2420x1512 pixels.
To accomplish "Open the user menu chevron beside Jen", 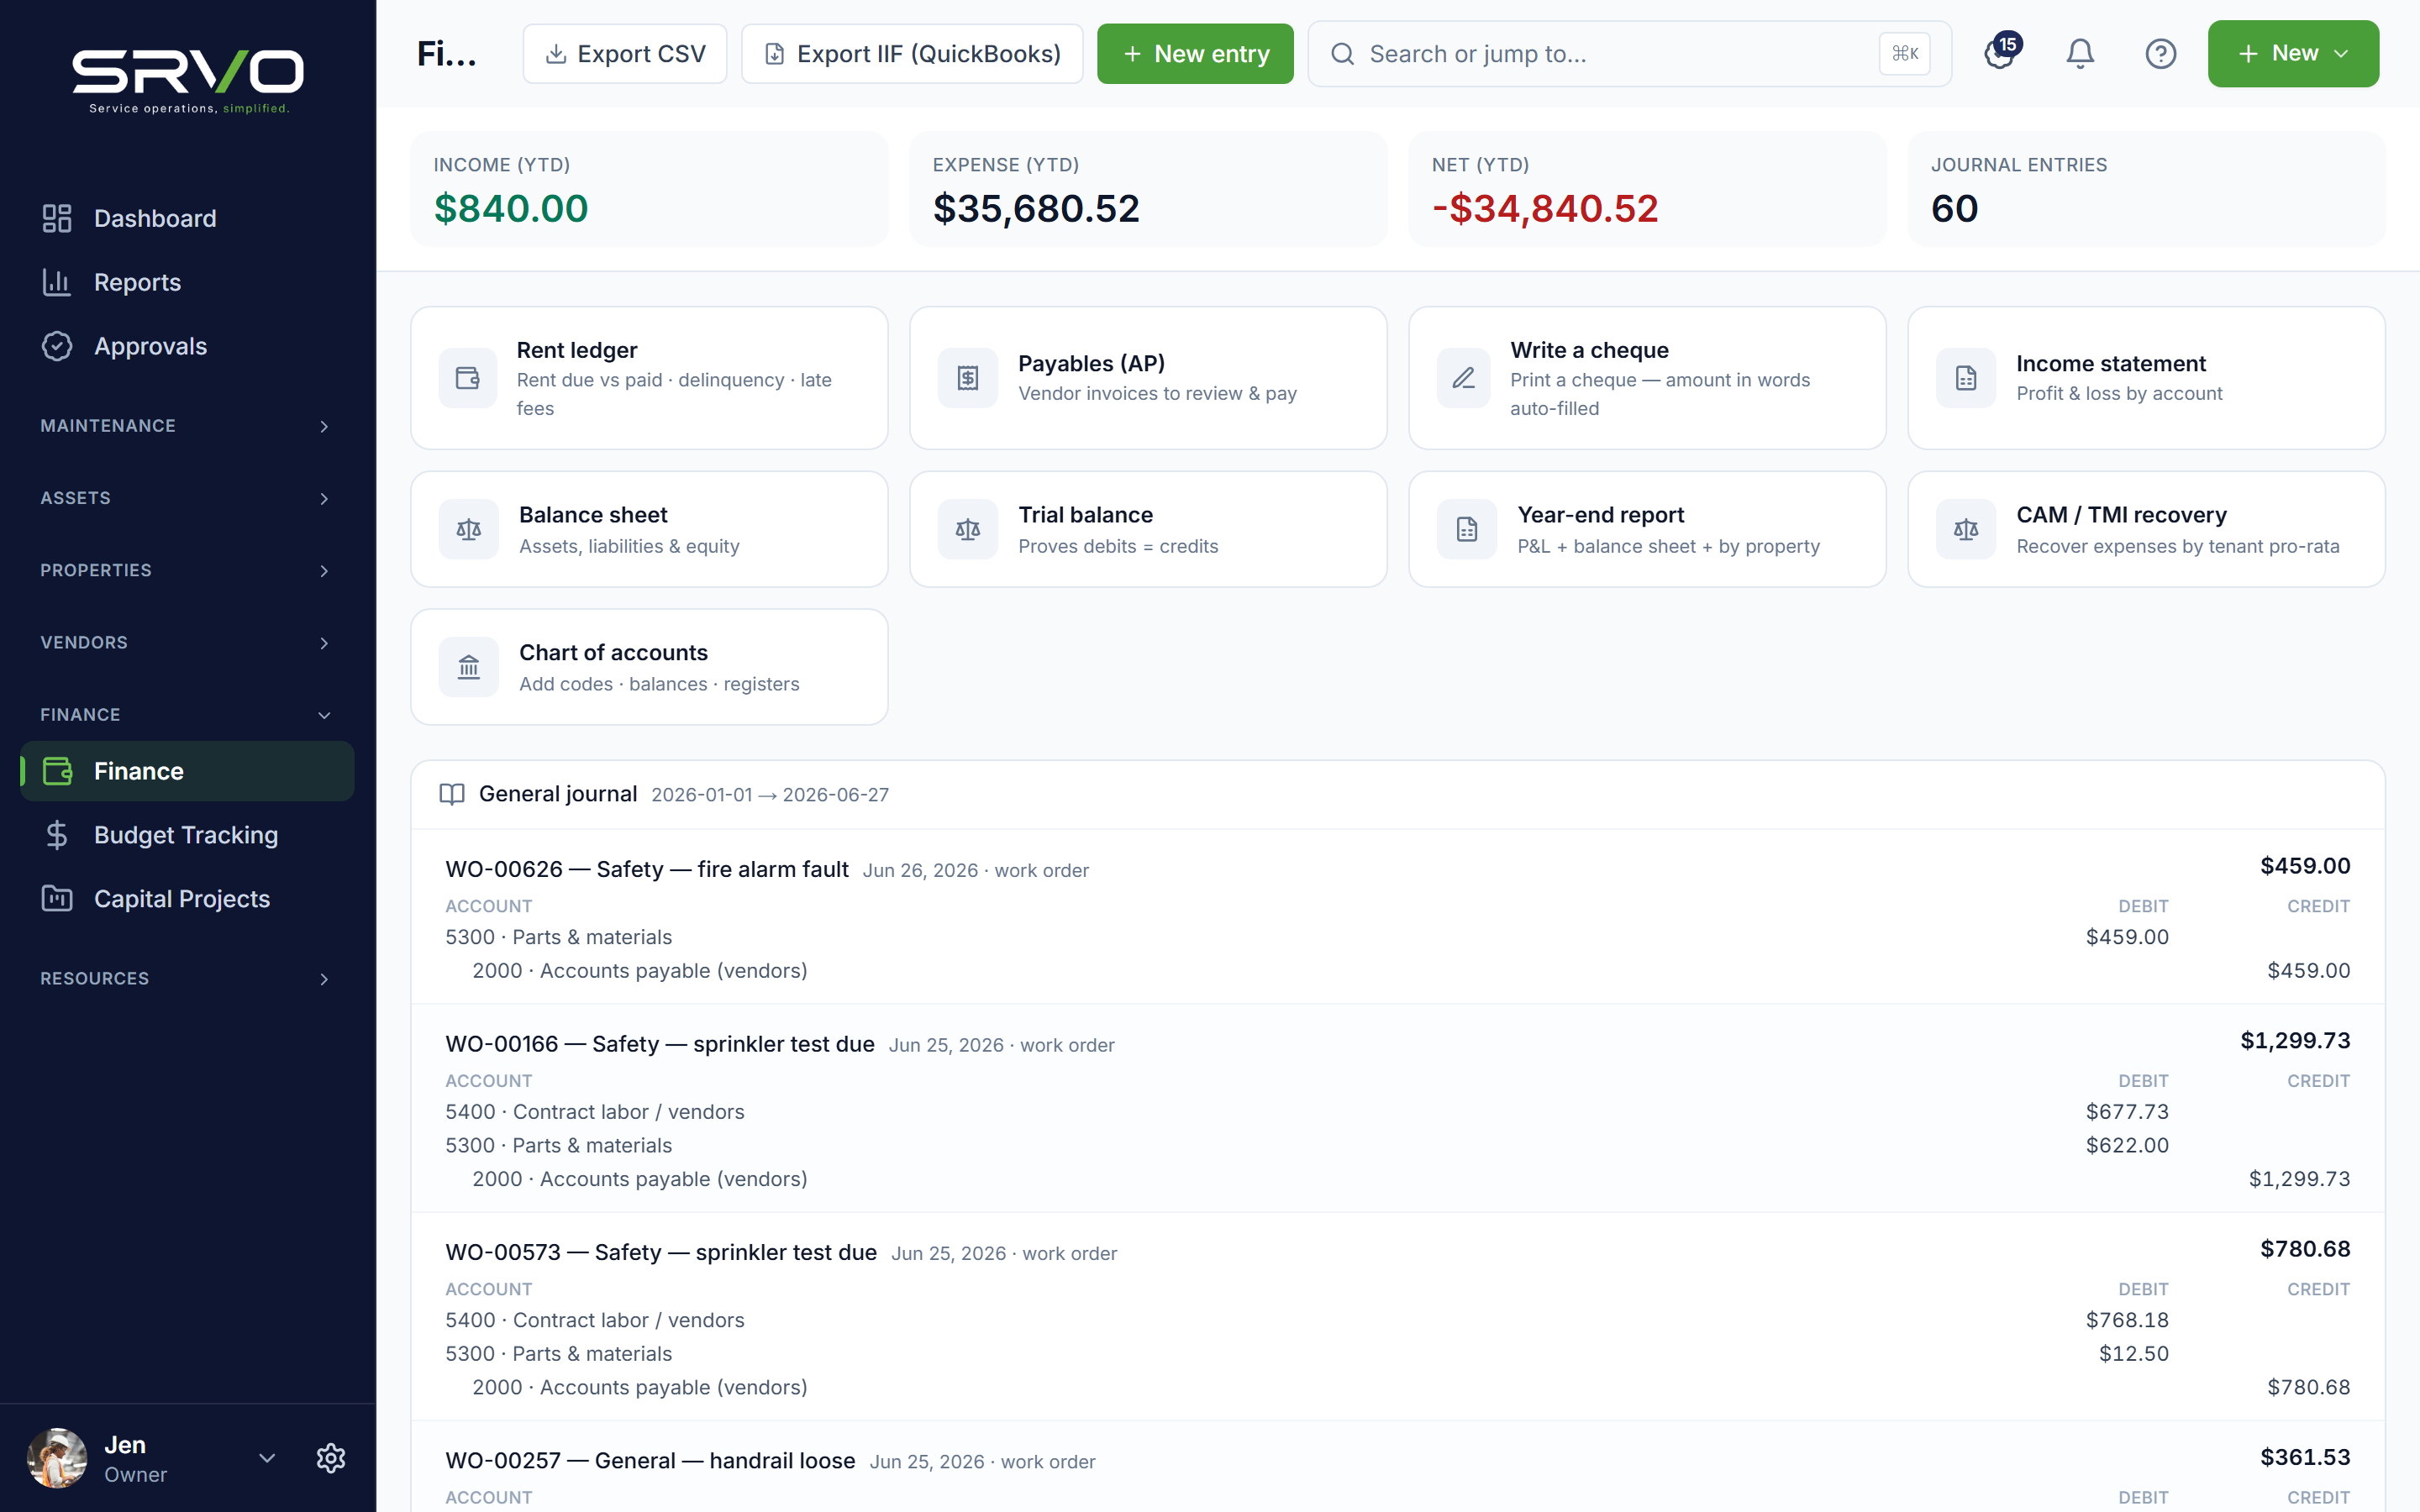I will [x=267, y=1458].
